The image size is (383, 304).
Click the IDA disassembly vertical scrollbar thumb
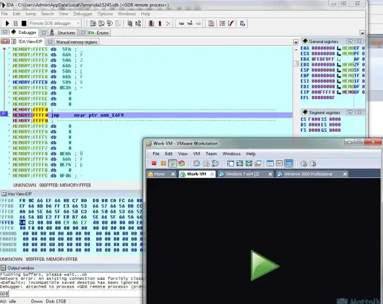[296, 63]
